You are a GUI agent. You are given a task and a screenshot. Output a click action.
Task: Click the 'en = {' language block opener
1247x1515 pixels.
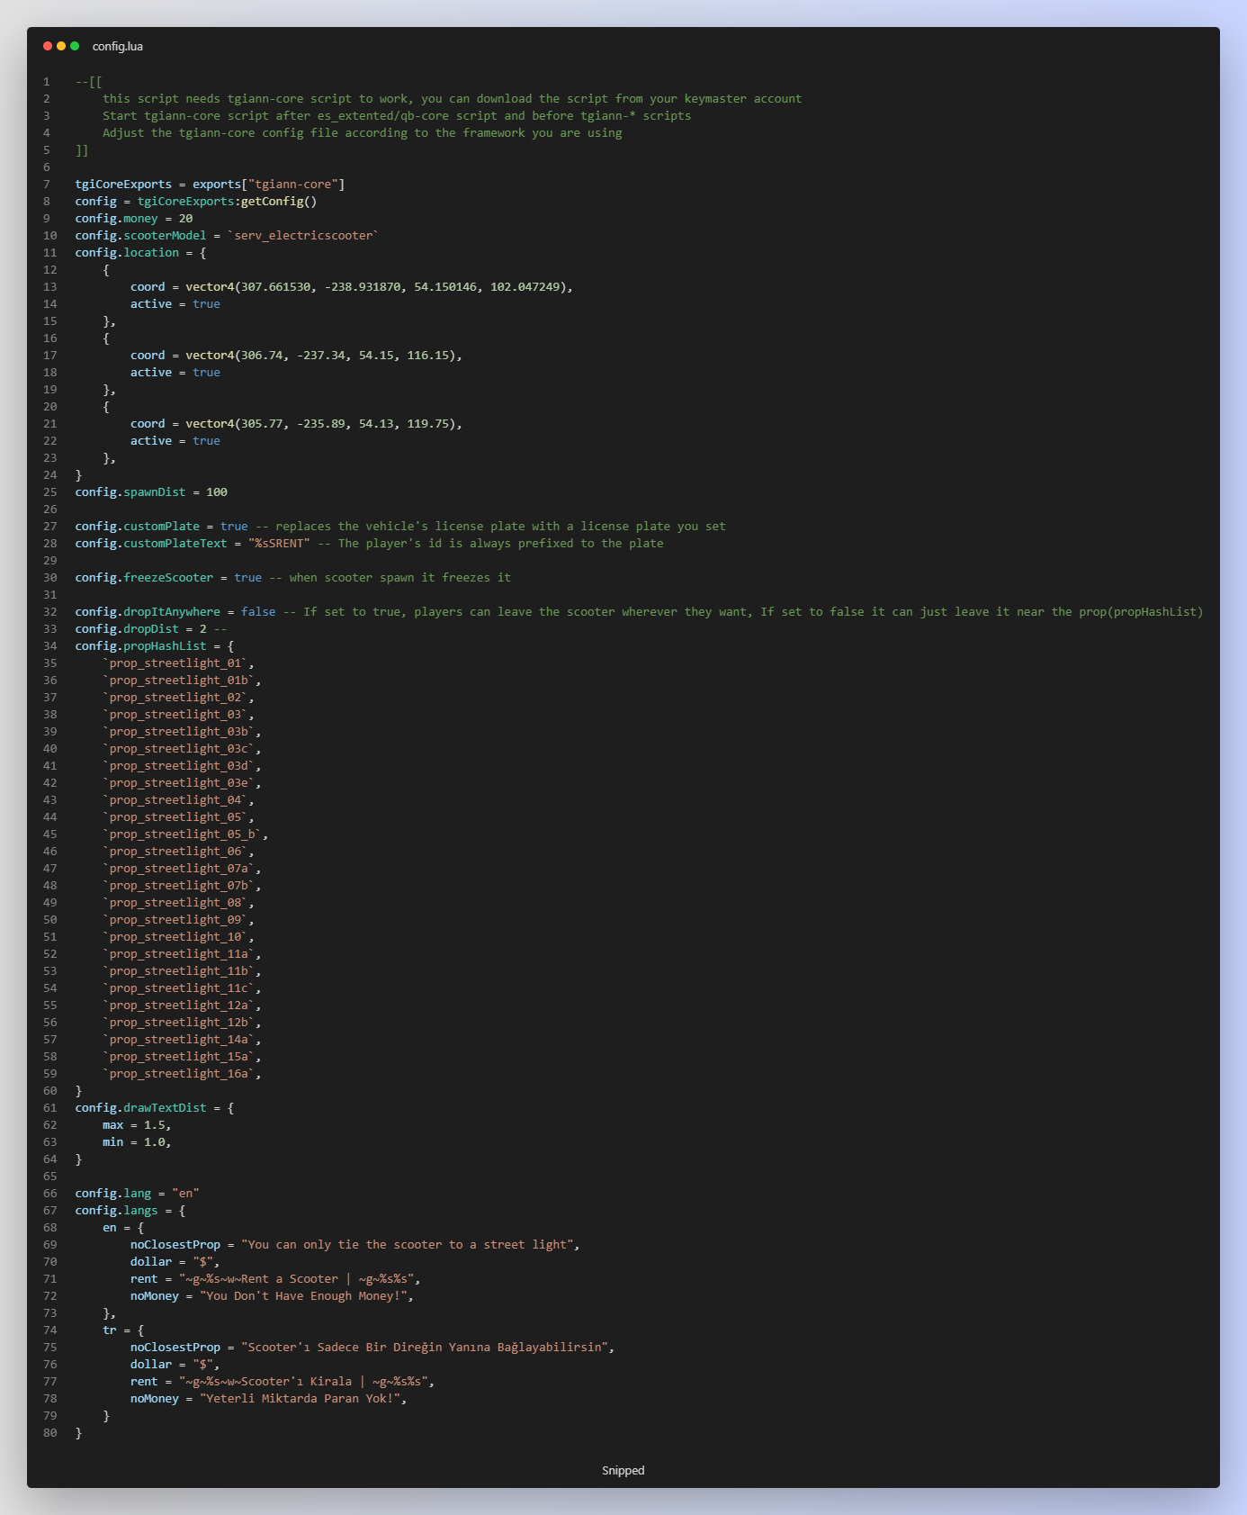[123, 1228]
